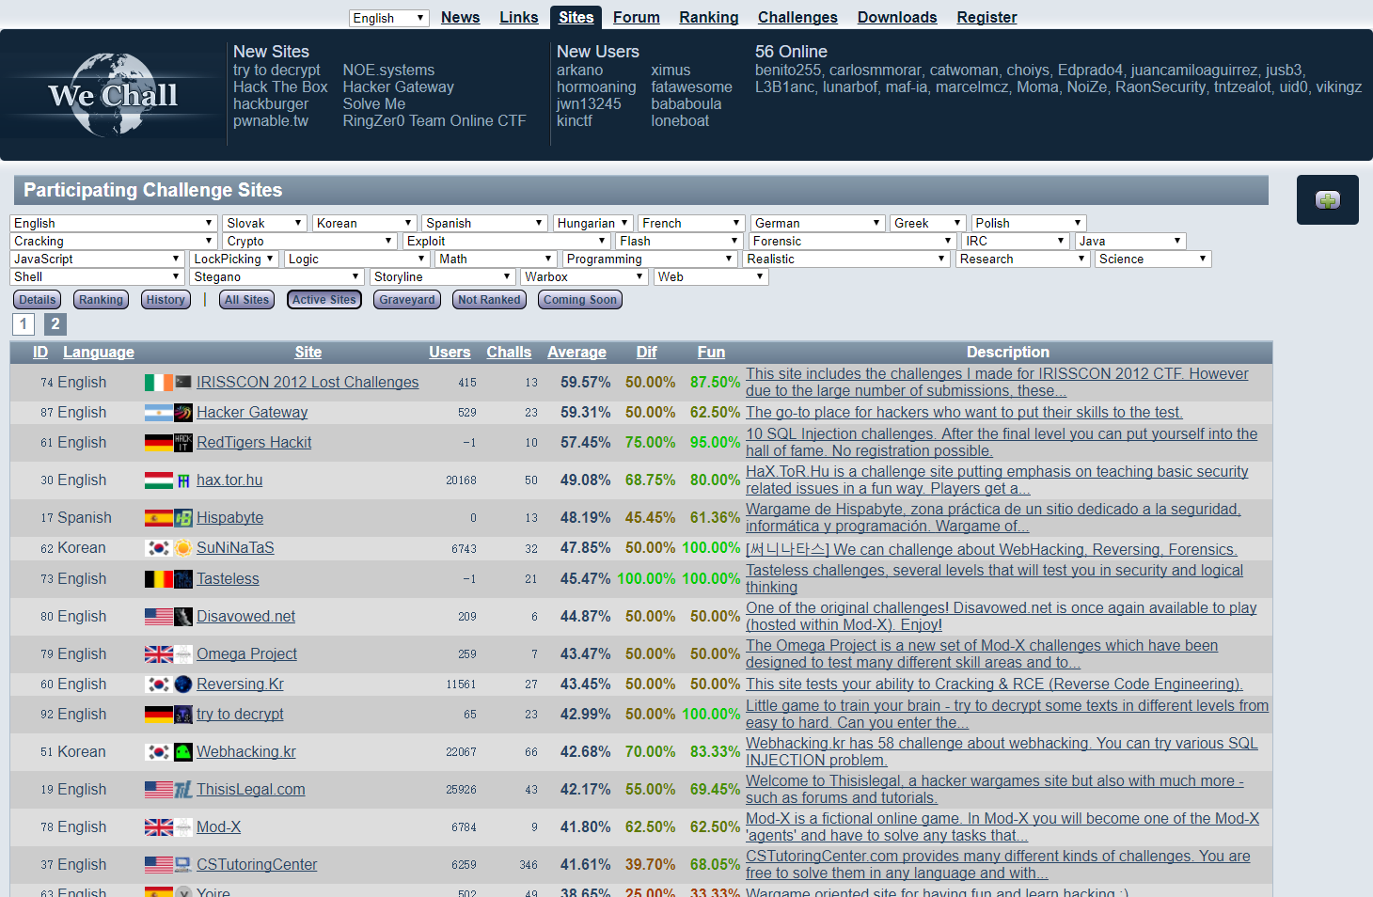The width and height of the screenshot is (1373, 897).
Task: Sort table by Challs column header
Action: (509, 352)
